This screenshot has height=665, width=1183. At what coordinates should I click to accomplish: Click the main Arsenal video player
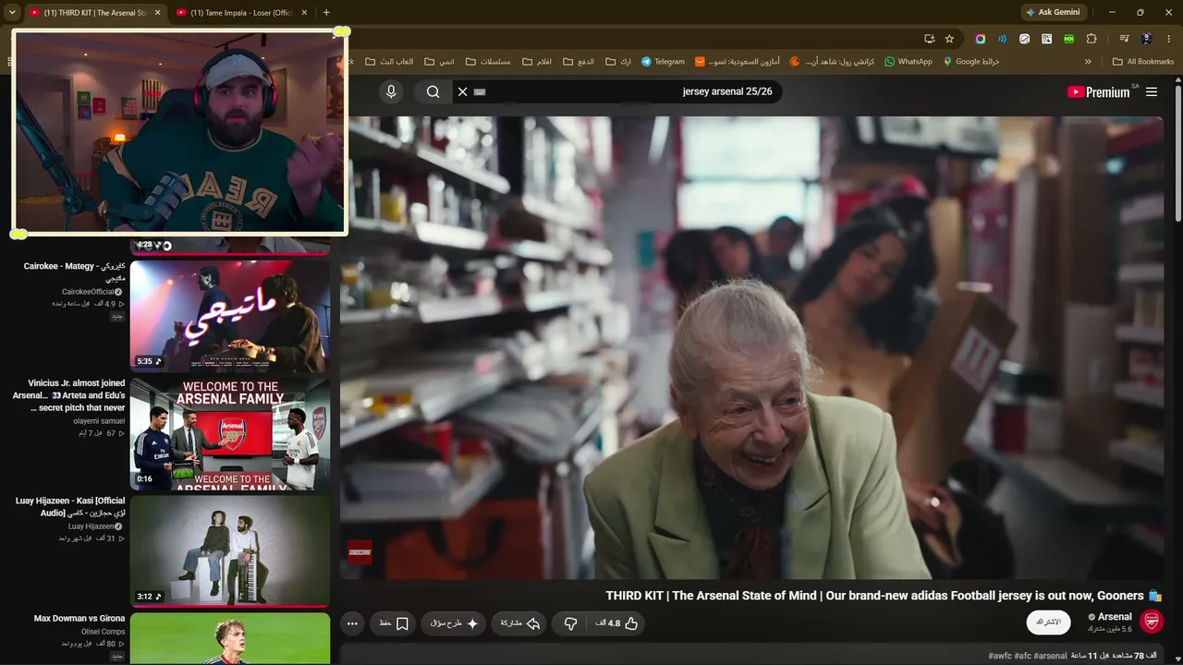751,347
